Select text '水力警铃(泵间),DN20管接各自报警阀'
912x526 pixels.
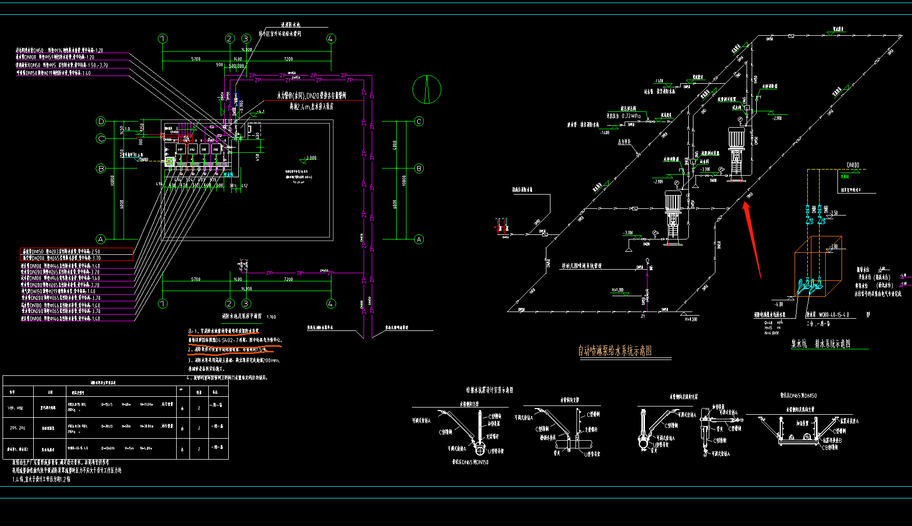(x=311, y=95)
